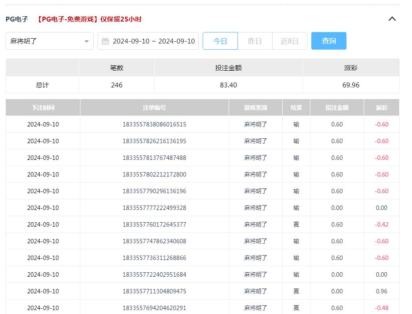Image resolution: width=412 pixels, height=314 pixels.
Task: Click the 投注金额 column header
Action: click(337, 107)
